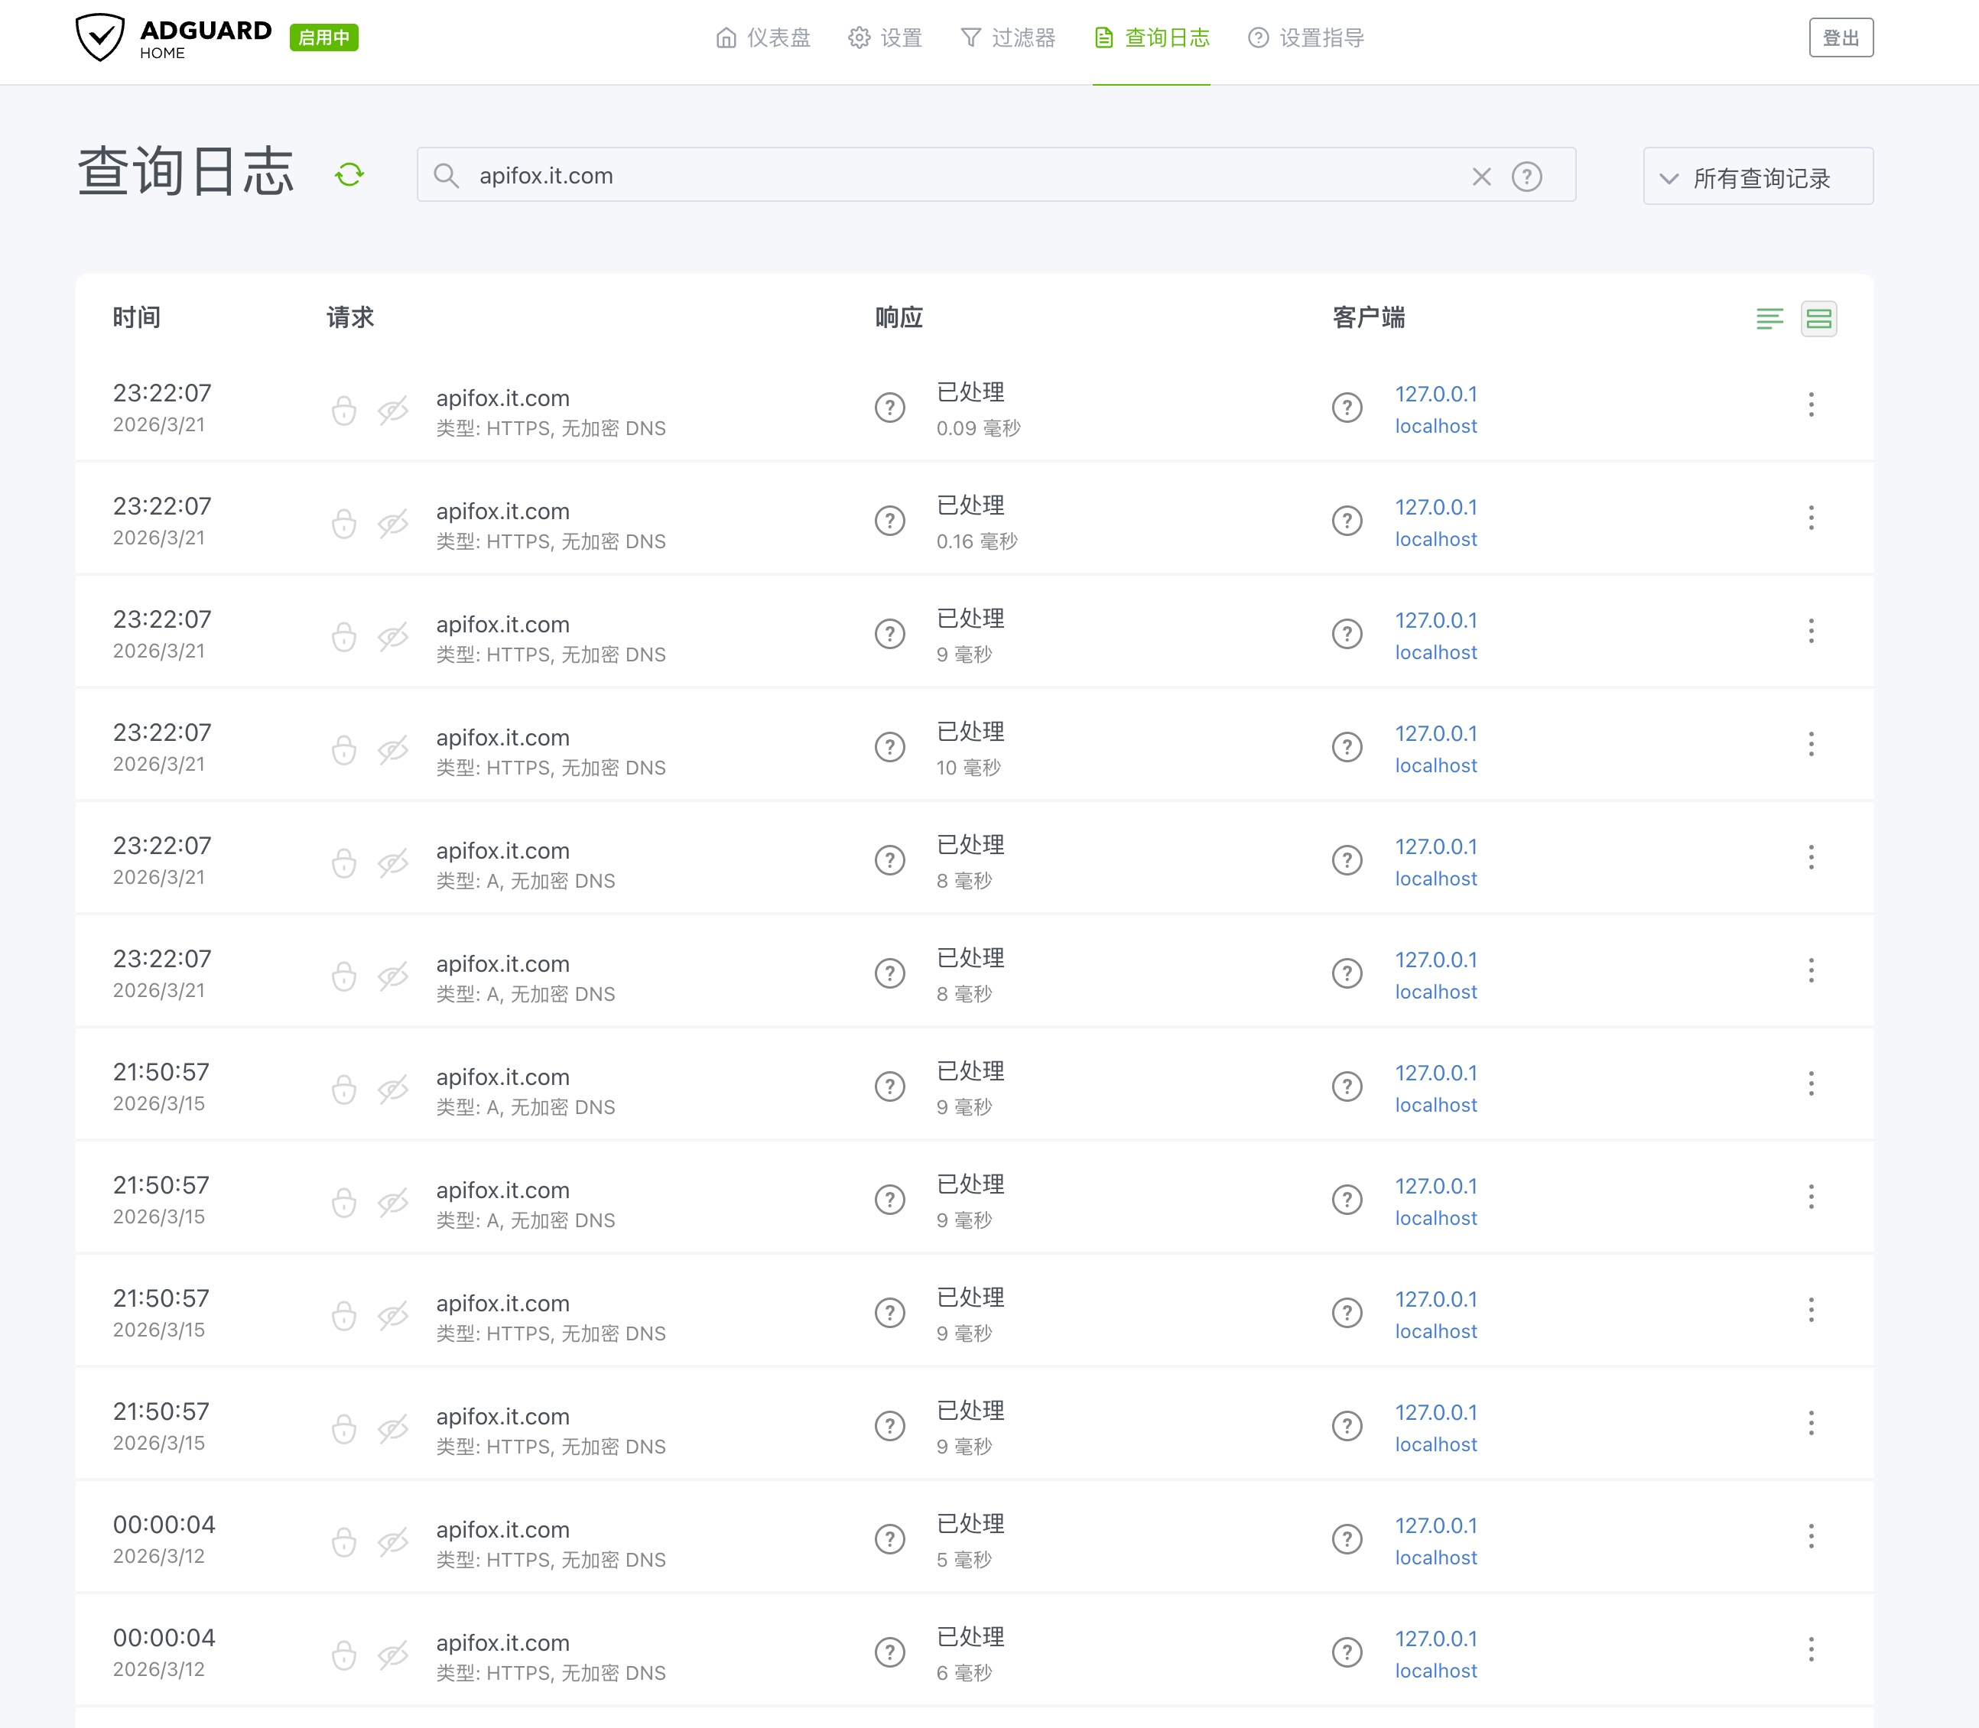The width and height of the screenshot is (1979, 1728).
Task: Open the response info icon on first row
Action: (x=889, y=407)
